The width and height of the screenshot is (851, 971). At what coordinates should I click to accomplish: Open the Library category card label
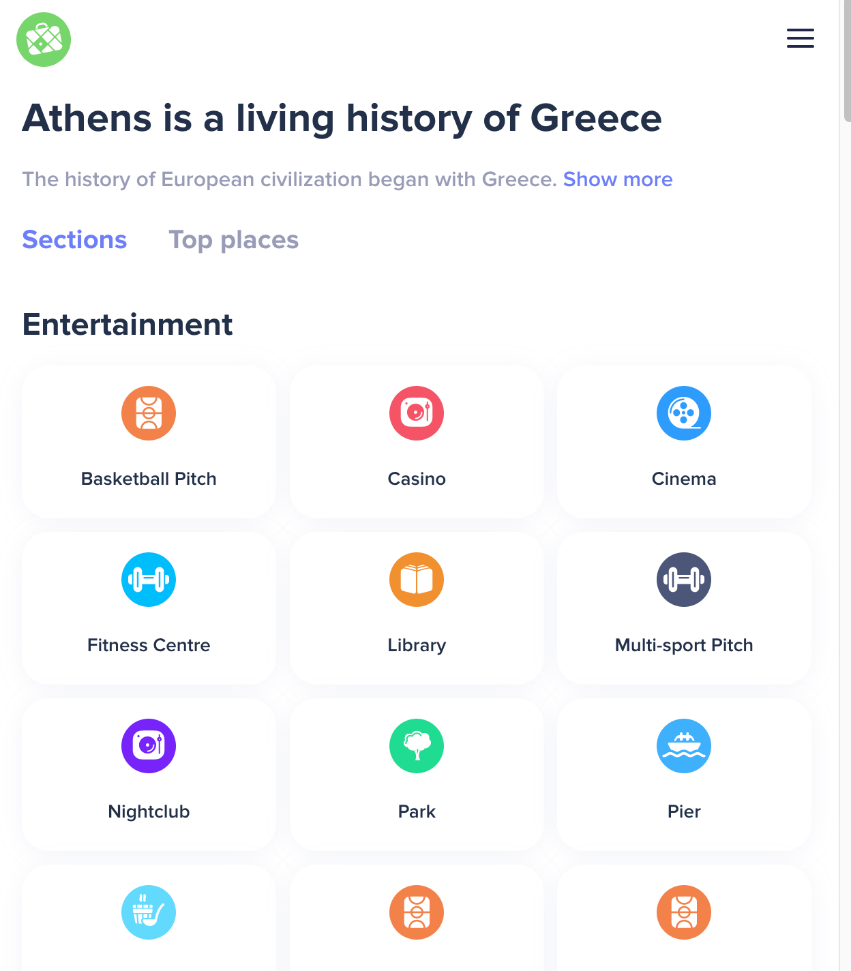(417, 645)
